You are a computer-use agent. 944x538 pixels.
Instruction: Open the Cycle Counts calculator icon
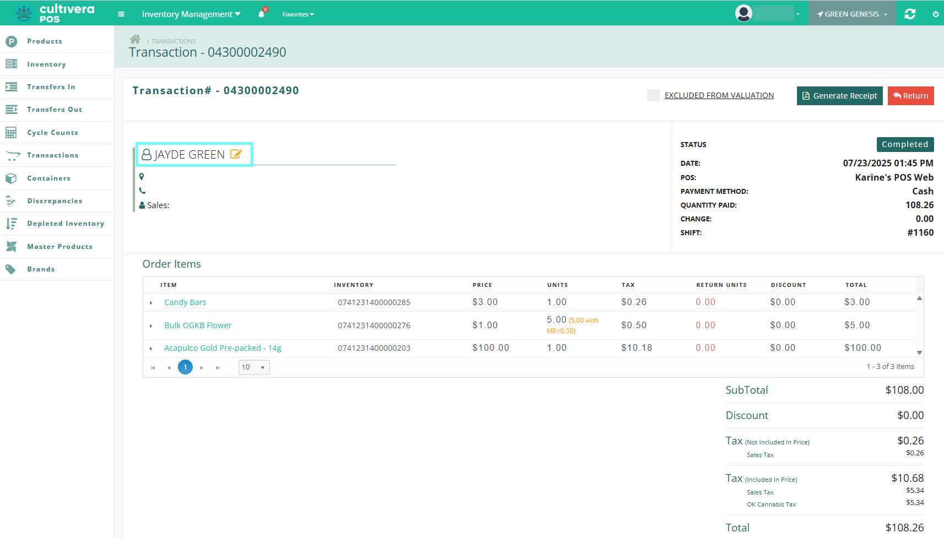tap(11, 133)
